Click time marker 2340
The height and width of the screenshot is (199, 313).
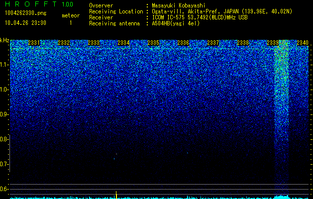pyautogui.click(x=303, y=43)
